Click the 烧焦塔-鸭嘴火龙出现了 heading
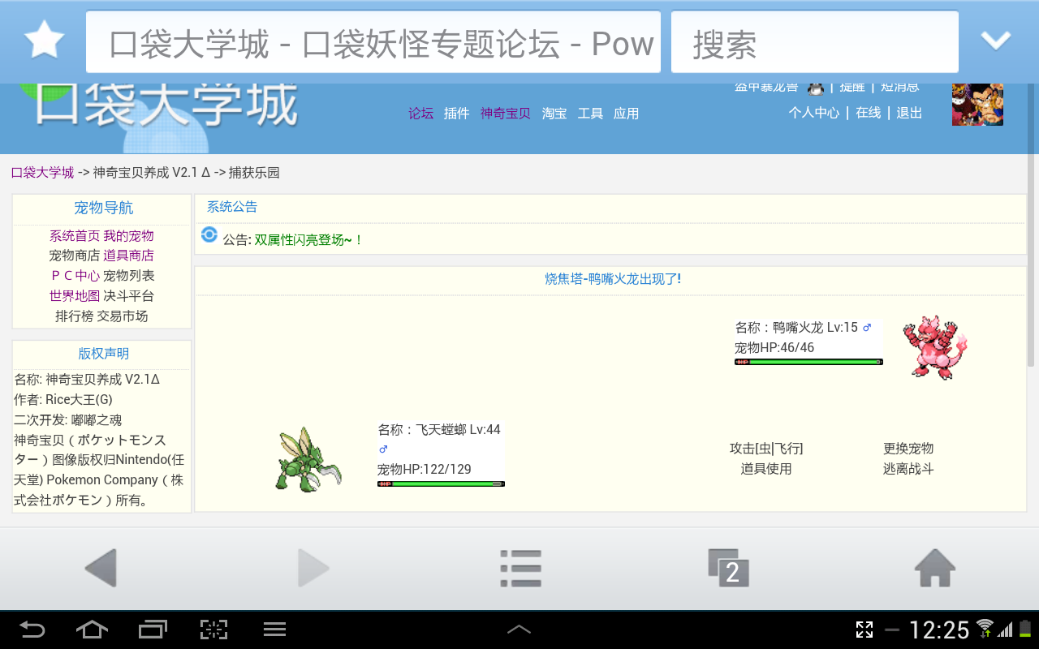This screenshot has height=649, width=1039. [x=613, y=279]
